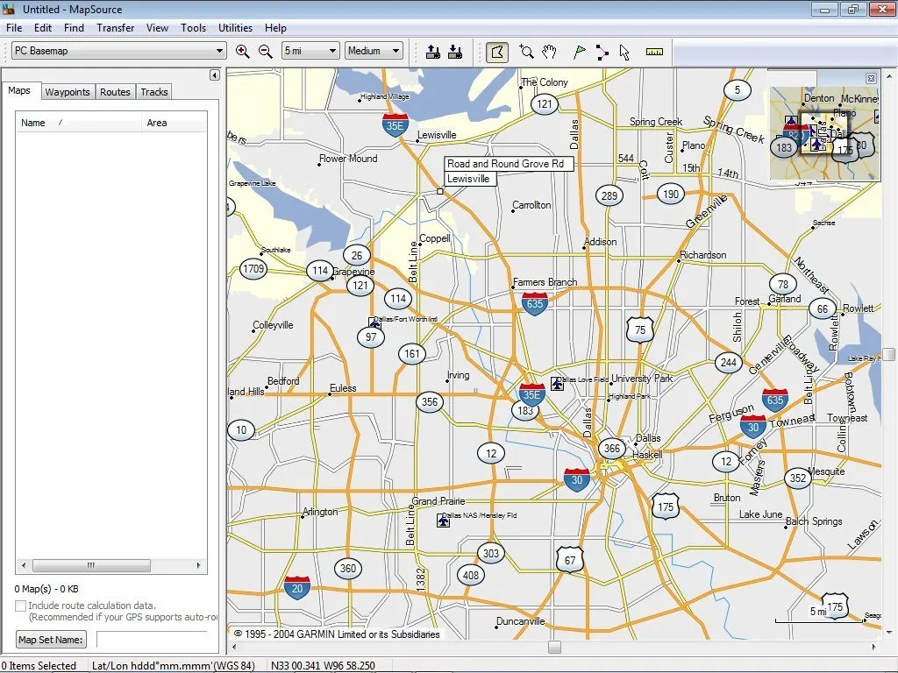
Task: Click the US 75 shield north of University Park
Action: tap(639, 329)
